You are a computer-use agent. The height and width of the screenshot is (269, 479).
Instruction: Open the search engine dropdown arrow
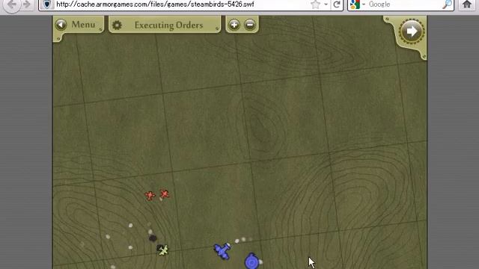tap(364, 4)
